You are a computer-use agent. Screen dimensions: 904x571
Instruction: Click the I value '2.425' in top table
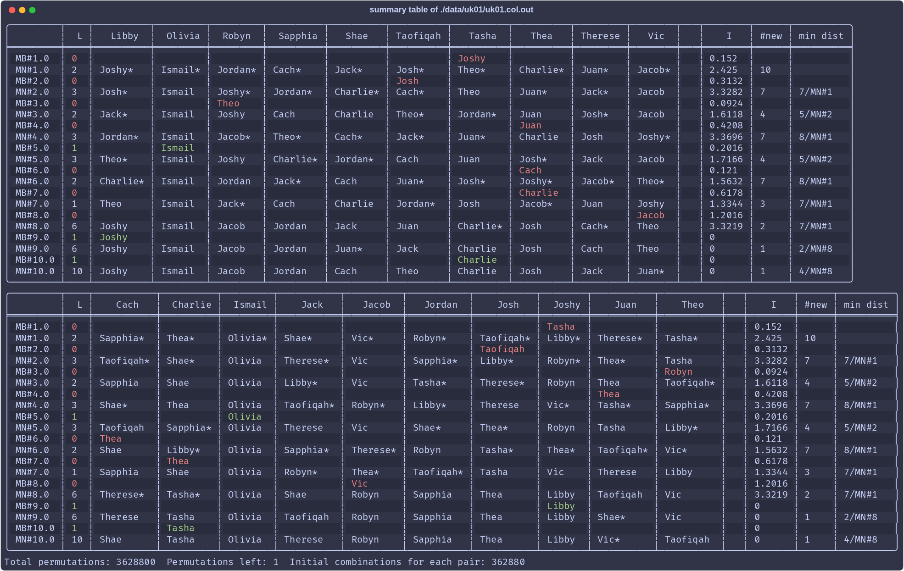[x=723, y=70]
